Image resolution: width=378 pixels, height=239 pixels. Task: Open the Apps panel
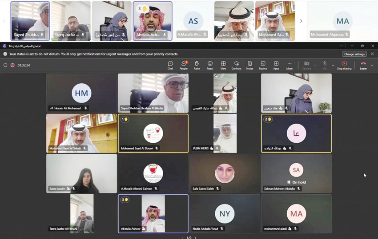pos(276,65)
